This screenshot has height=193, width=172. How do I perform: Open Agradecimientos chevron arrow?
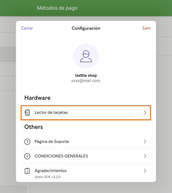click(145, 171)
